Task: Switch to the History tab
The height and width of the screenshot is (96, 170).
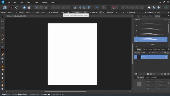Action: pos(147,77)
